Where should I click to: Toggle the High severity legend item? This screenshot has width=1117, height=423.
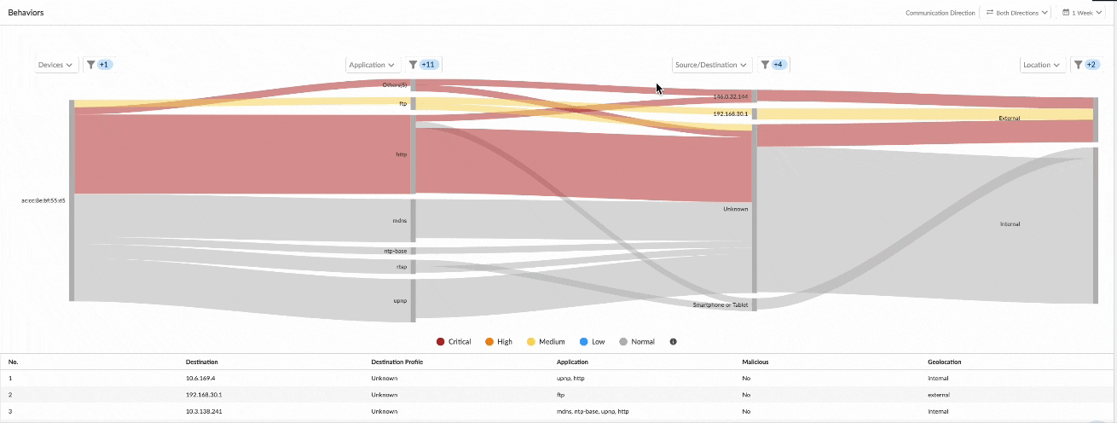coord(498,342)
